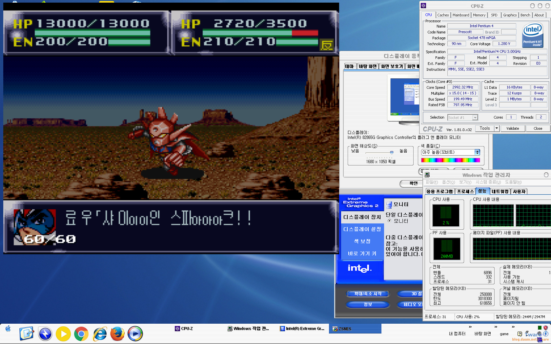551x344 pixels.
Task: Switch to ZSNES taskbar button
Action: (x=356, y=329)
